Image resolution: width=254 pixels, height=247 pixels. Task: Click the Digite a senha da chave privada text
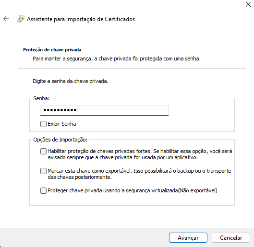coord(71,81)
